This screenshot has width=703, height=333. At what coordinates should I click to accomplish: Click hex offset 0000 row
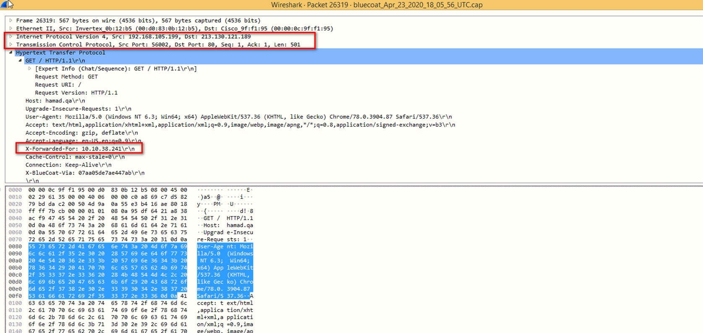15,190
